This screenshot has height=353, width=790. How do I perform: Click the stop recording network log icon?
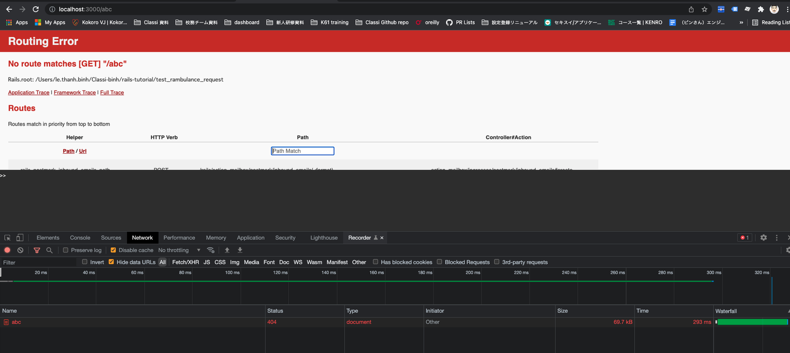tap(7, 250)
